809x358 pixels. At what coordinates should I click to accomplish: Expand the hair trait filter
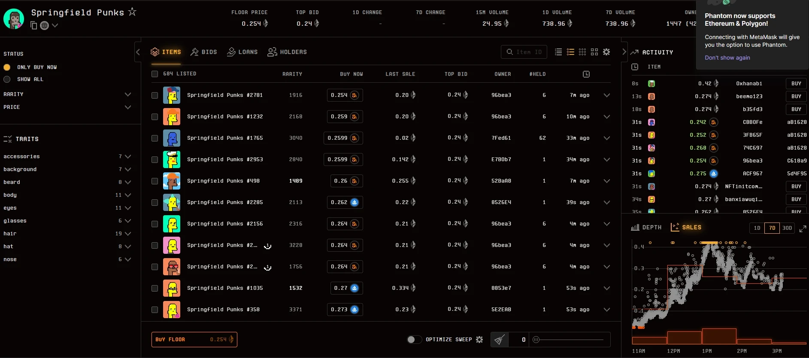coord(127,234)
